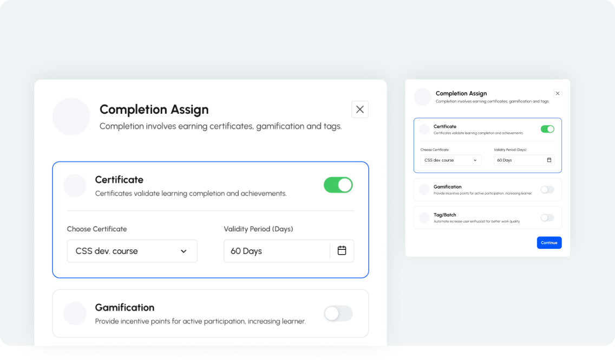
Task: Open Choose Certificate dropdown in small dialog
Action: click(450, 160)
